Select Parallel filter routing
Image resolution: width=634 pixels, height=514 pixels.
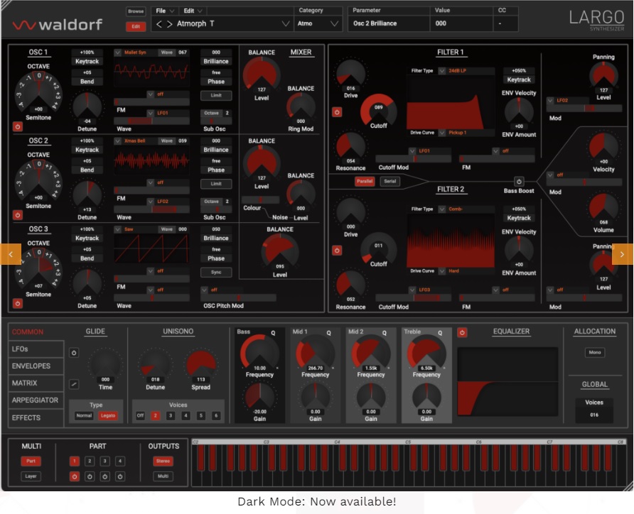pos(365,181)
